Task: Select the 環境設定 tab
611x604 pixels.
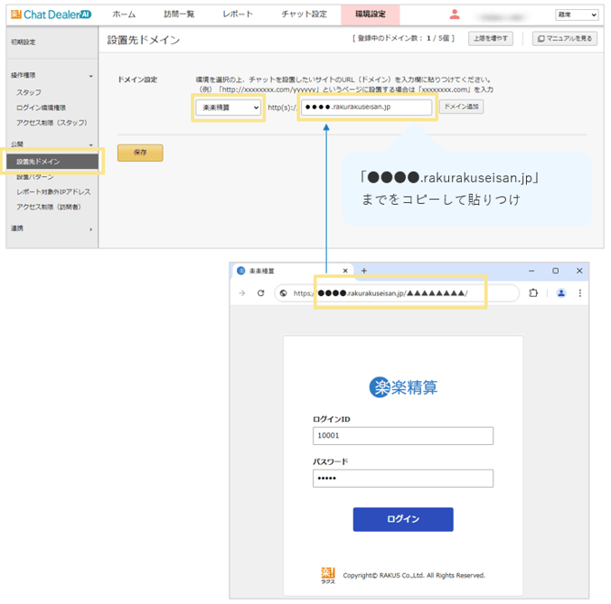Action: coord(371,14)
